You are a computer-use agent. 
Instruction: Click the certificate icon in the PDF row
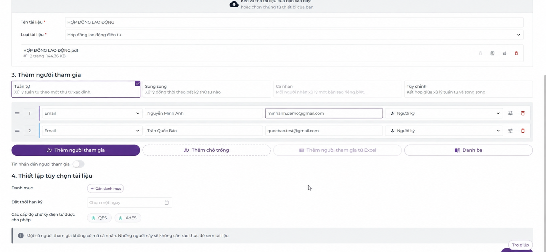coord(481,53)
